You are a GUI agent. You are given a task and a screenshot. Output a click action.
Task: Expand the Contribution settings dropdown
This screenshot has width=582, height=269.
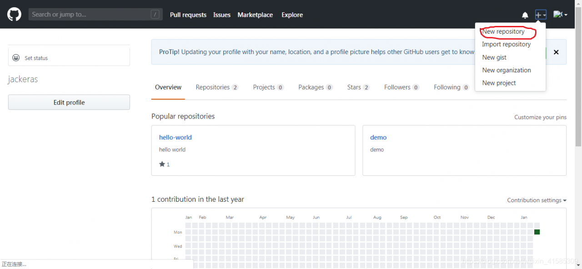point(537,200)
